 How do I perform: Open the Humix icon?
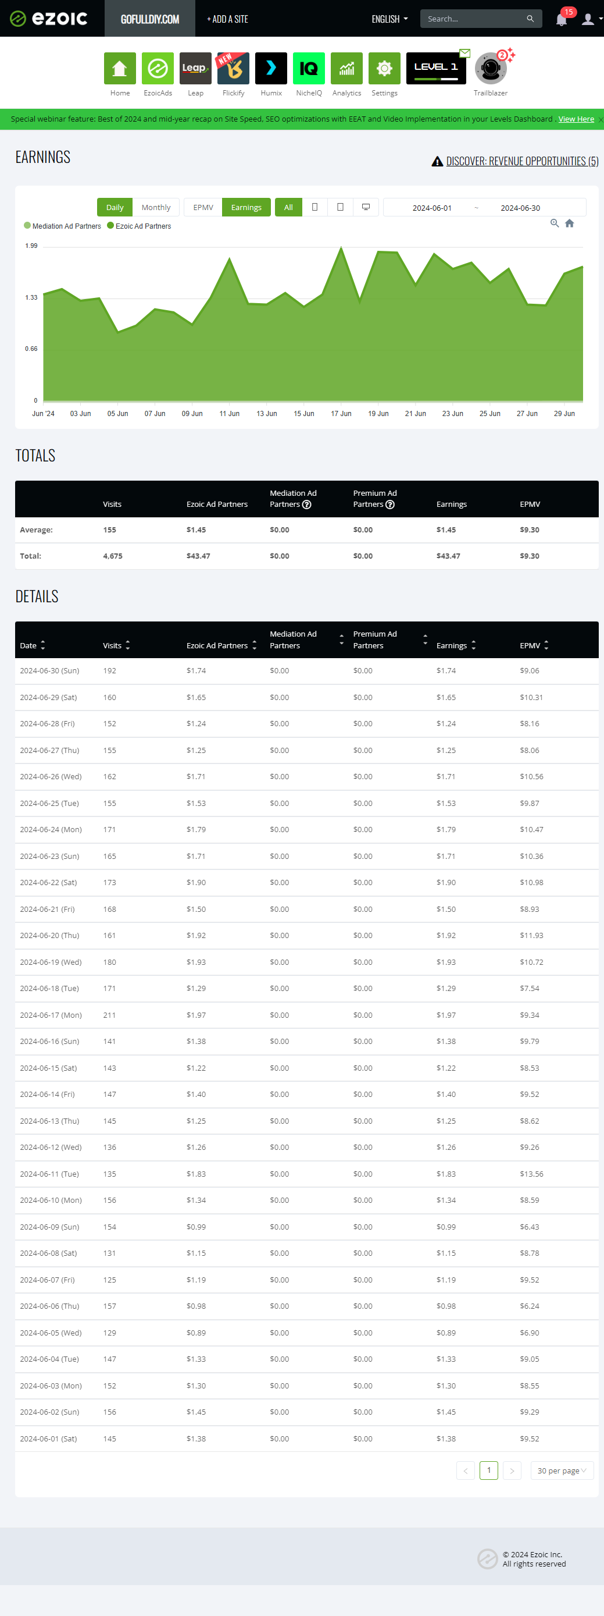pyautogui.click(x=271, y=69)
